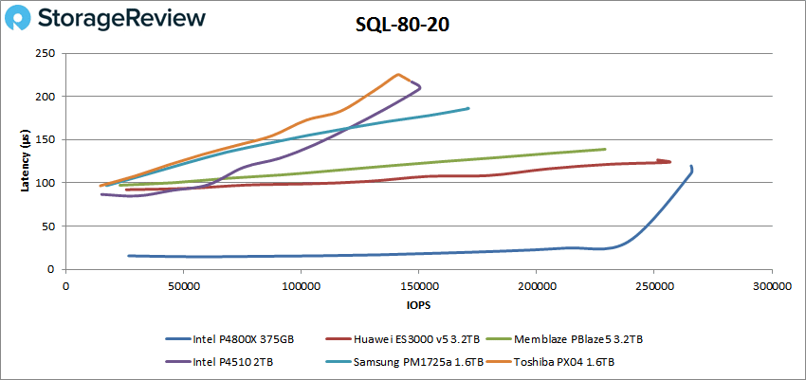This screenshot has height=380, width=806.
Task: Click the Samsung PM1725a 1.6TB legend label
Action: [418, 362]
